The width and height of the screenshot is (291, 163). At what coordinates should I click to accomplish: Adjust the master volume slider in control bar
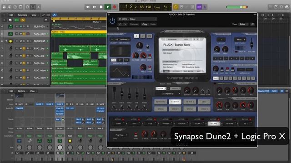tap(237, 7)
